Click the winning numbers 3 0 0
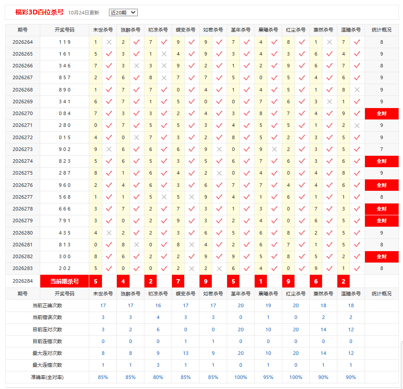The width and height of the screenshot is (403, 389). pyautogui.click(x=64, y=256)
